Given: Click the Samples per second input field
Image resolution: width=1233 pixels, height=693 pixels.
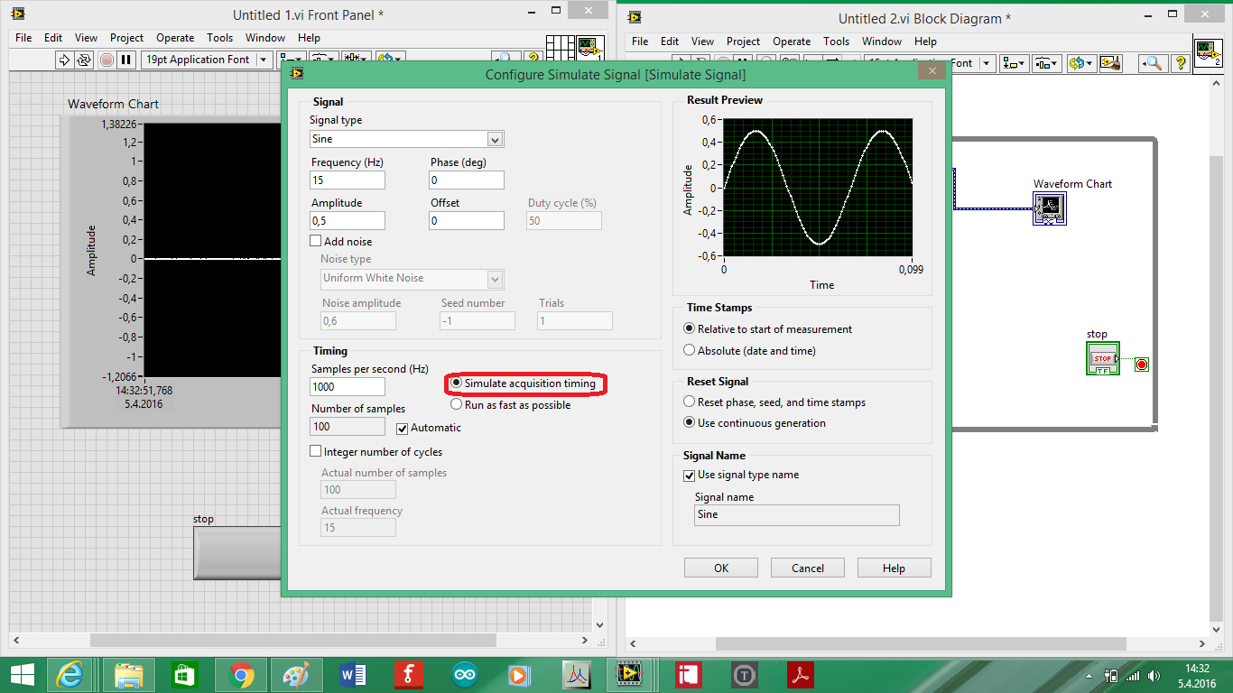Looking at the screenshot, I should (348, 386).
